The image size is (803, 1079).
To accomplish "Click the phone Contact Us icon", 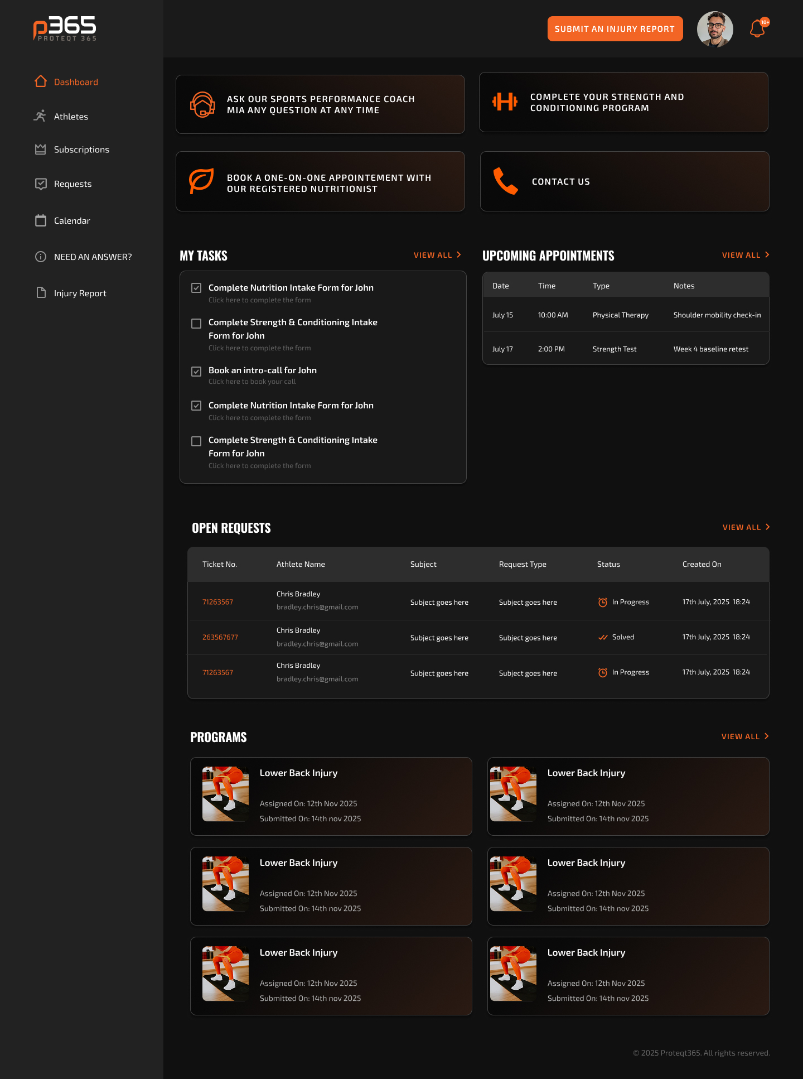I will point(505,181).
